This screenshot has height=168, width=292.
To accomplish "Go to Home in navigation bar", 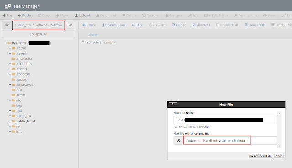I will [89, 25].
